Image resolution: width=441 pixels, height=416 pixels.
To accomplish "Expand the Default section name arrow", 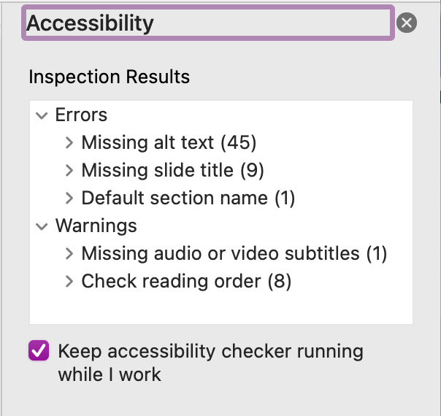I will pyautogui.click(x=69, y=198).
